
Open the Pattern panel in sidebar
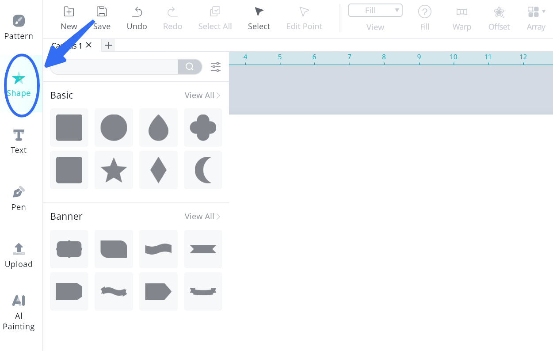19,27
